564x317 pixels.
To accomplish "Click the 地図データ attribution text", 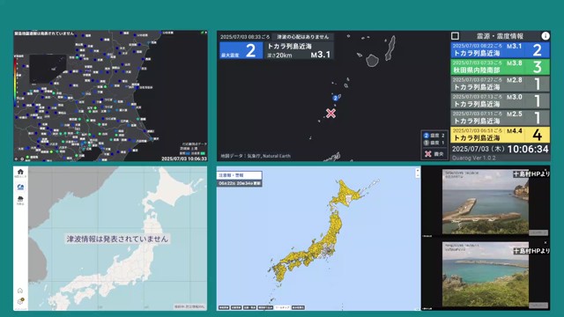I will [256, 156].
